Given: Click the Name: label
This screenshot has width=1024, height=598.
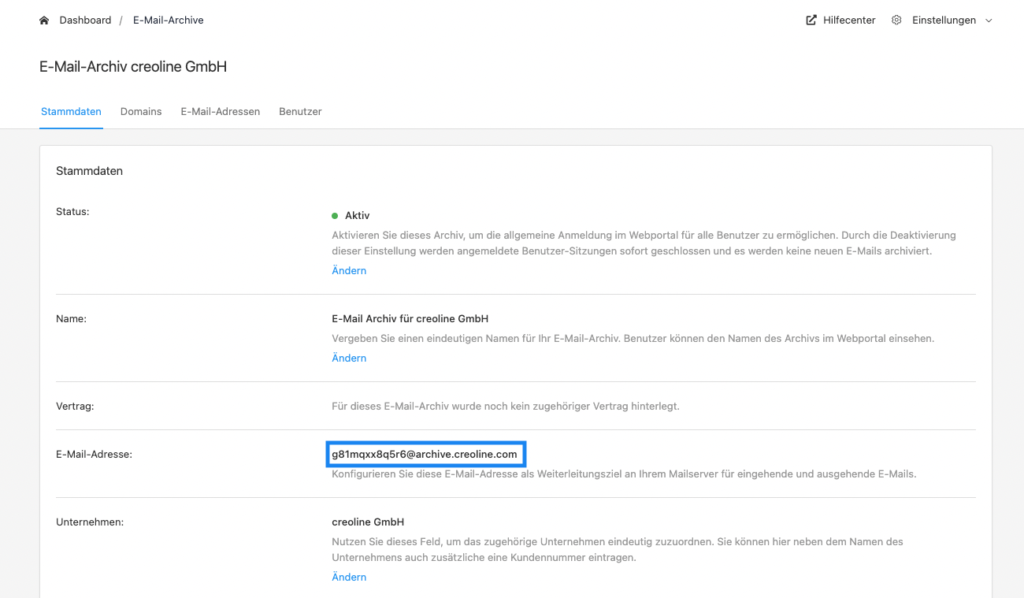Looking at the screenshot, I should click(71, 319).
